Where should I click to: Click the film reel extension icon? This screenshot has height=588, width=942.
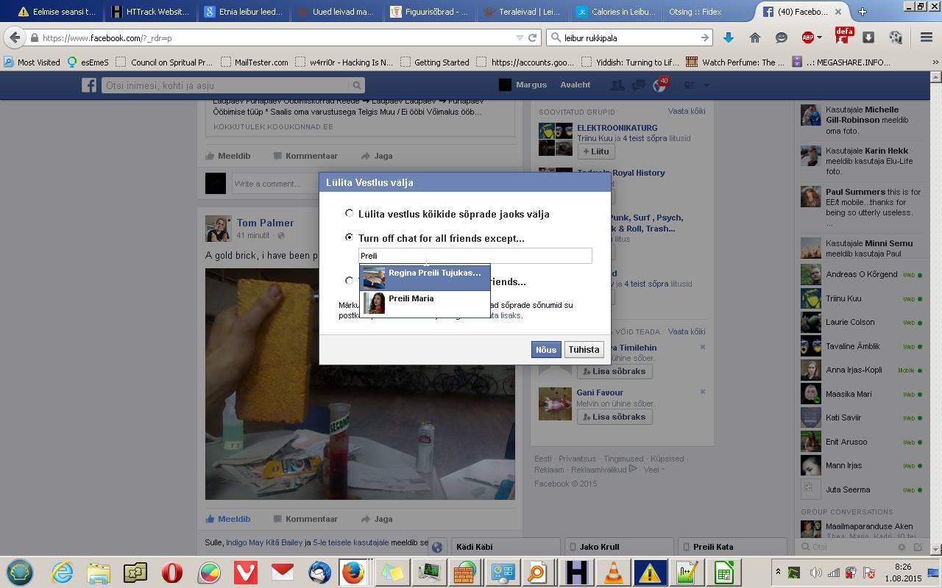click(896, 37)
